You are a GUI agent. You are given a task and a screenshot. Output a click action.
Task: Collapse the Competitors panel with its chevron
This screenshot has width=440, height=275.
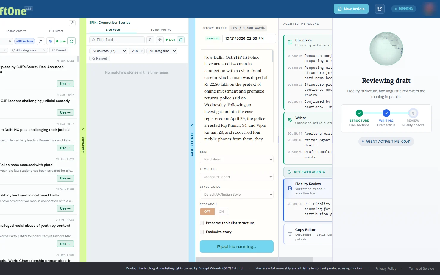[x=192, y=125]
